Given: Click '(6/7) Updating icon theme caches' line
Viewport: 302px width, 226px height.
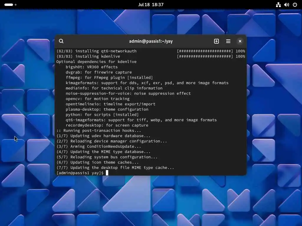Looking at the screenshot, I should [x=98, y=162].
